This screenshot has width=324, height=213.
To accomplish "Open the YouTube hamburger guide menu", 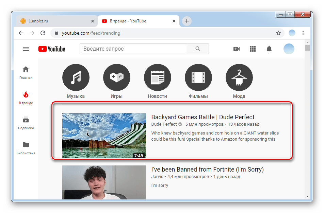I will [x=26, y=49].
